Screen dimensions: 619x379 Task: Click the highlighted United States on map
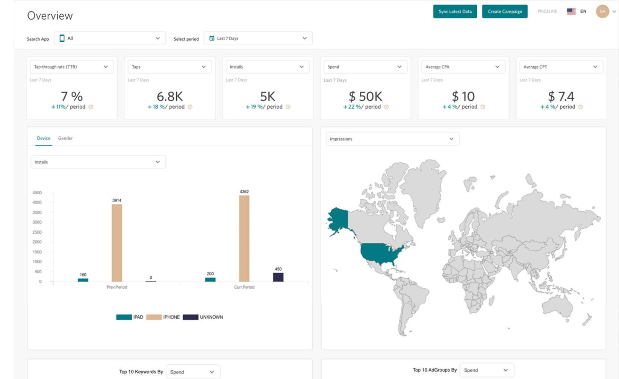tap(380, 253)
